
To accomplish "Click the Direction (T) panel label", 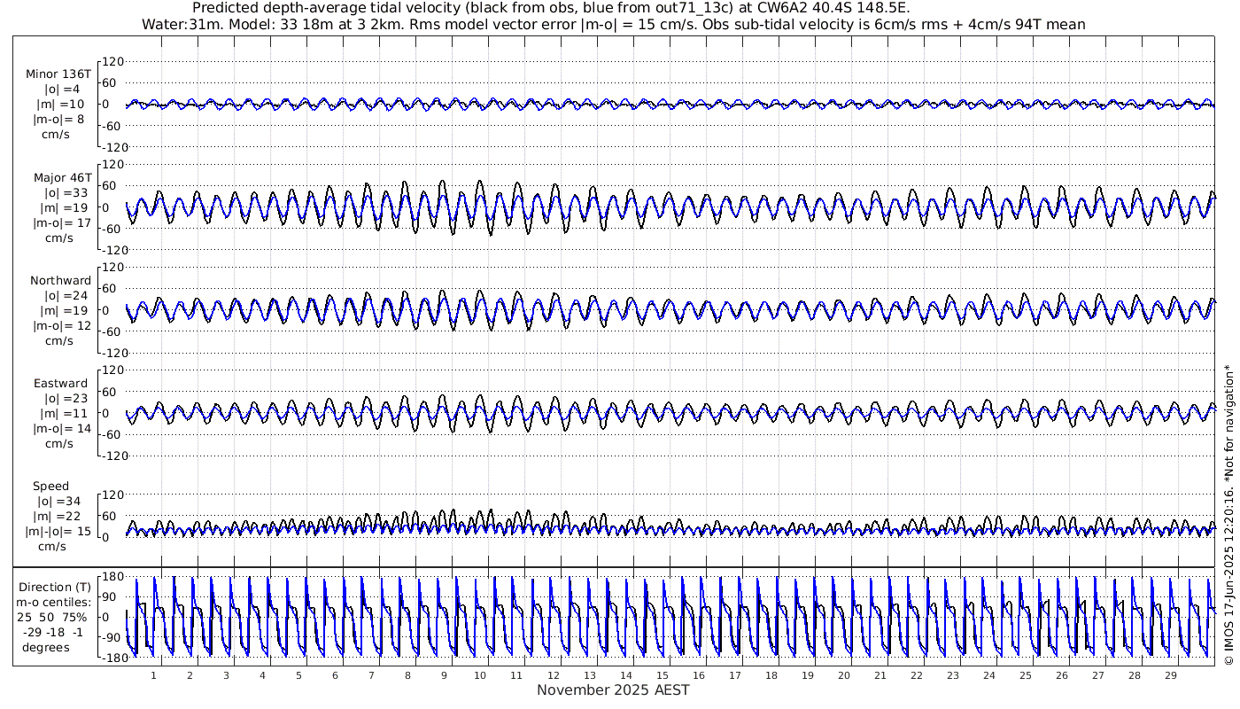I will 58,588.
